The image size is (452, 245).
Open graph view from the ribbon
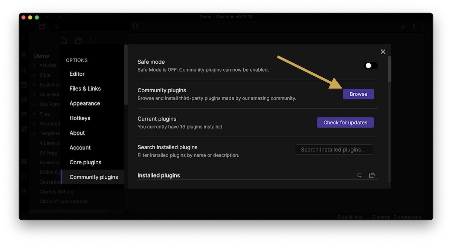(x=24, y=70)
